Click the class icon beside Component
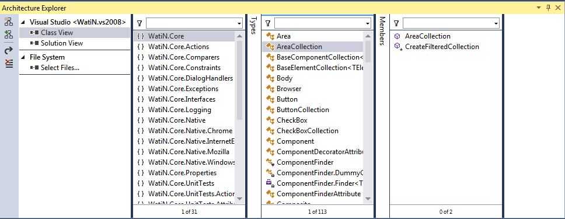 270,141
